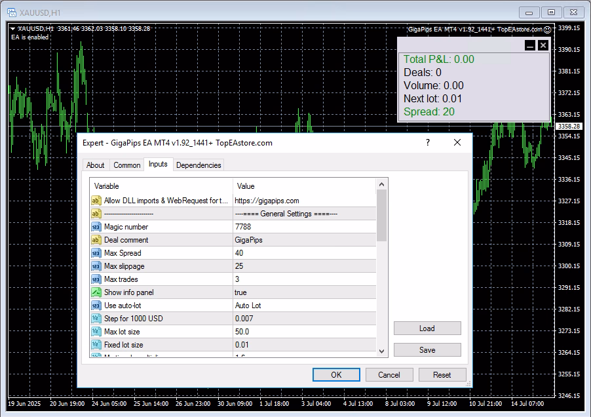Select the Fixed lot size value 0.01
The image size is (591, 417).
click(x=304, y=345)
